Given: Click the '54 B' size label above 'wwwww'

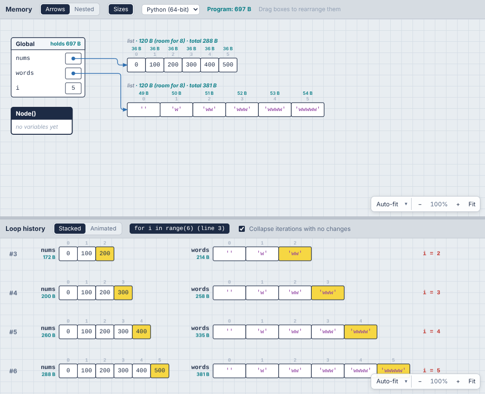Looking at the screenshot, I should tap(308, 93).
